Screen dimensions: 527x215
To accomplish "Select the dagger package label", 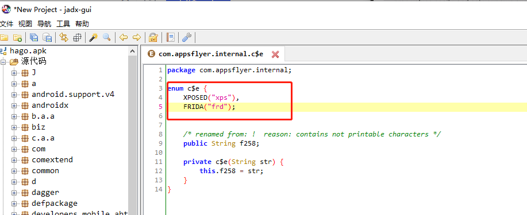I will 45,193.
